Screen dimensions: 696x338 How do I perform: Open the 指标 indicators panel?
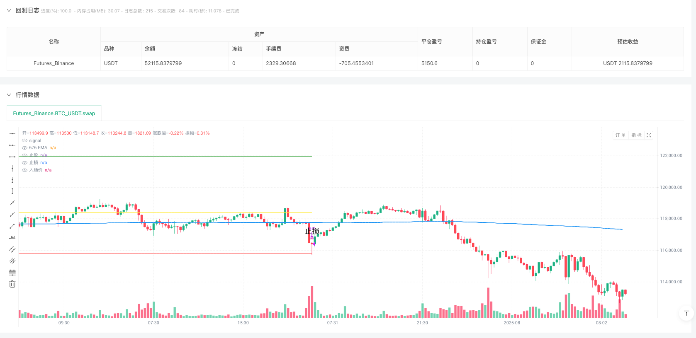pos(636,135)
